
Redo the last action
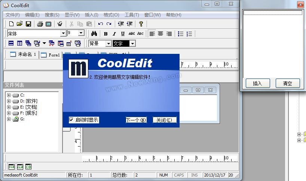coord(109,24)
